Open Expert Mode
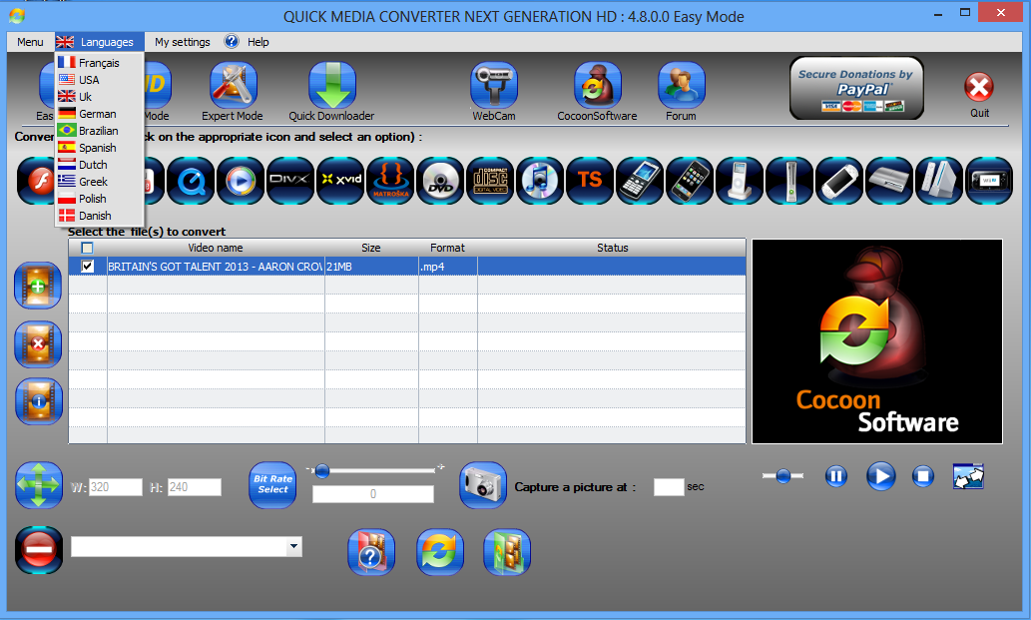 pyautogui.click(x=233, y=86)
